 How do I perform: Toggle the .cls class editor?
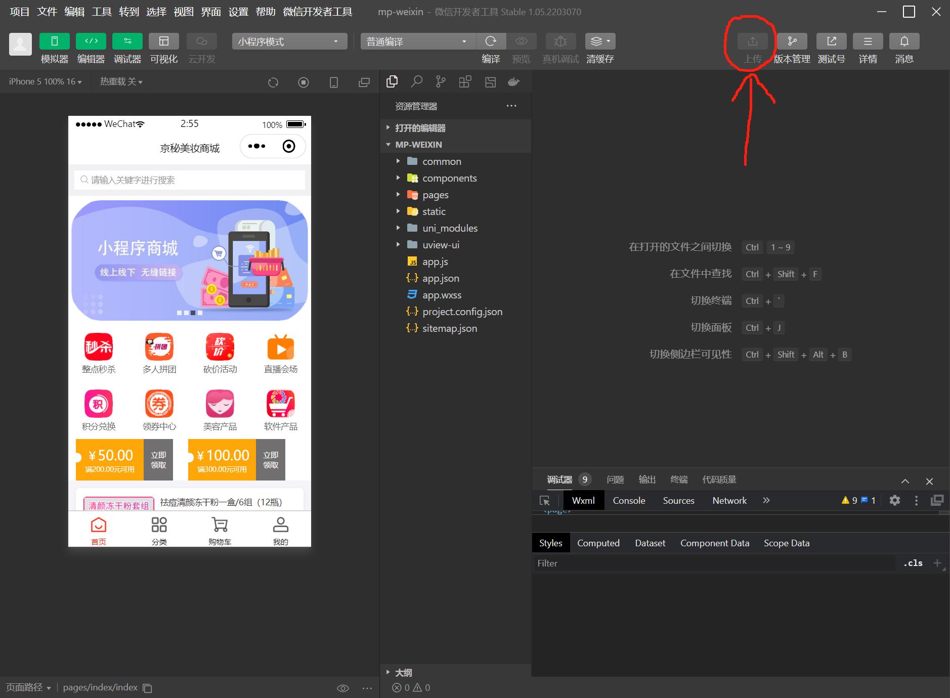913,563
